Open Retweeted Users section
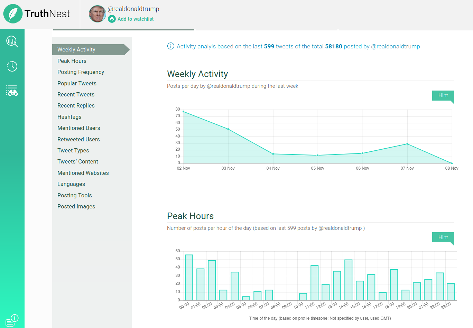Image resolution: width=473 pixels, height=328 pixels. pos(78,139)
